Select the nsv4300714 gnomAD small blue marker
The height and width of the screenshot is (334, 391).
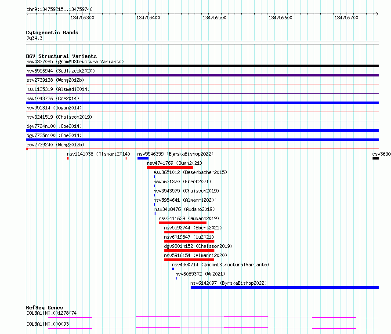173,269
